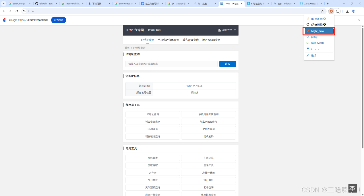The image size is (364, 196).
Task: Click the IP value 178.171.16.26
Action: (194, 86)
